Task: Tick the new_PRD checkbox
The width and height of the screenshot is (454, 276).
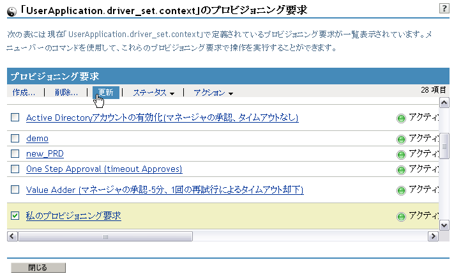Action: (15, 153)
